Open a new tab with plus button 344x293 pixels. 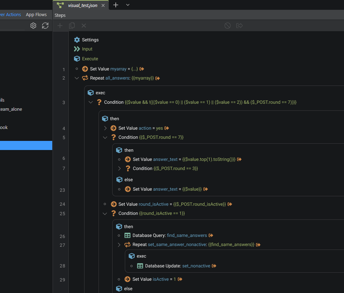(116, 5)
